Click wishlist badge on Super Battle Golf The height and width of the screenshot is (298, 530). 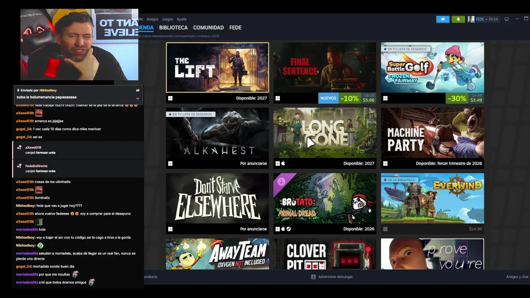405,49
